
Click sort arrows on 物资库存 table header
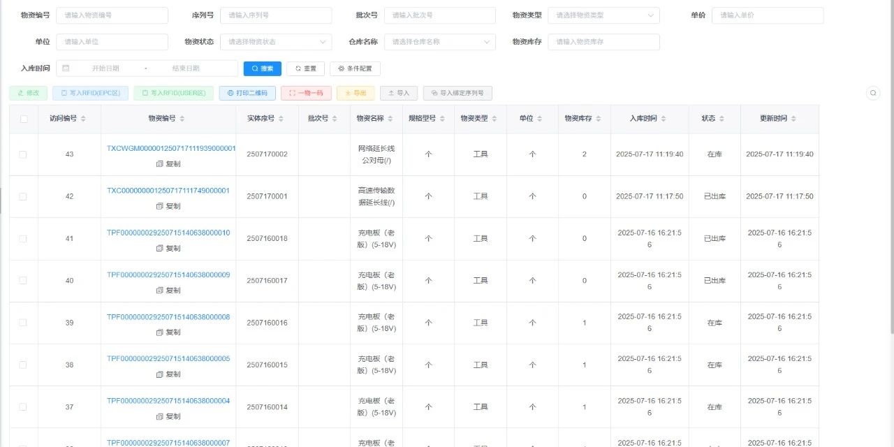(599, 119)
